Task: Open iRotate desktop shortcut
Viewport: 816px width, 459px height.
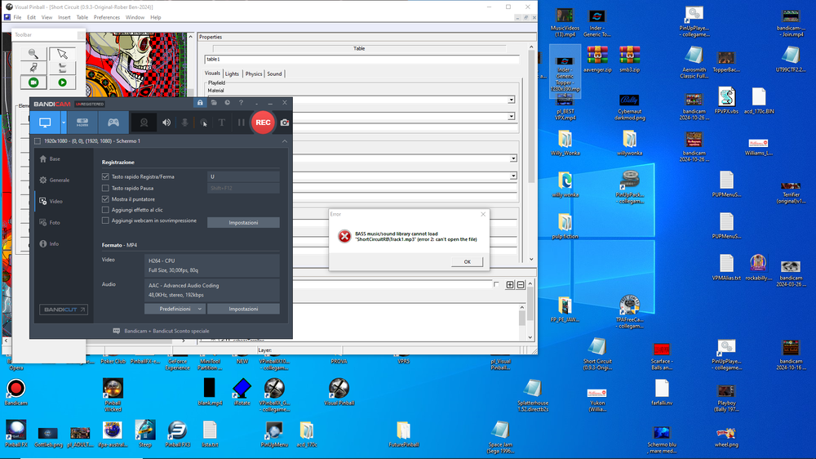Action: (242, 392)
